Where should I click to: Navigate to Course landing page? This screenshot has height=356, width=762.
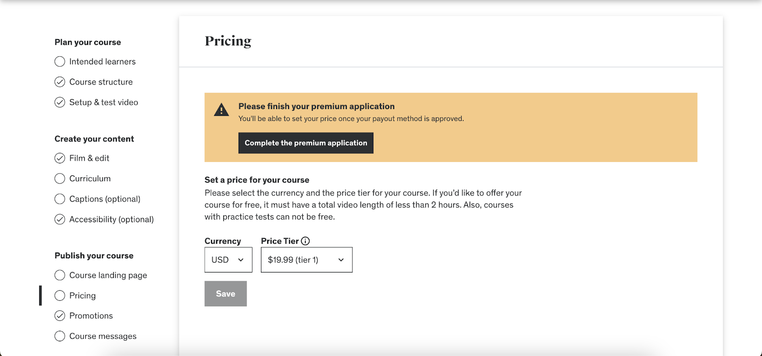pyautogui.click(x=108, y=275)
